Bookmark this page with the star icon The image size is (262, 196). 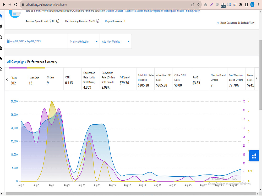(x=198, y=5)
